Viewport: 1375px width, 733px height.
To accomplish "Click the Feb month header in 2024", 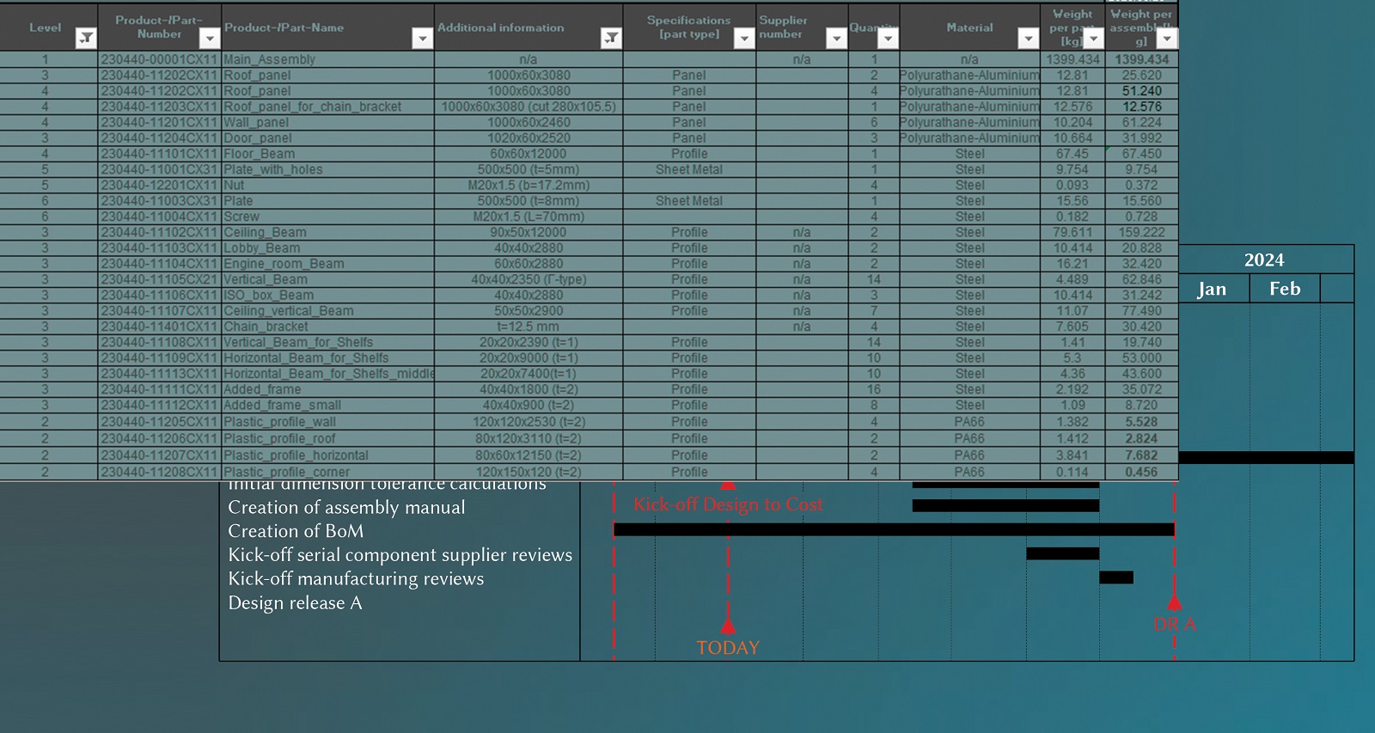I will coord(1285,289).
